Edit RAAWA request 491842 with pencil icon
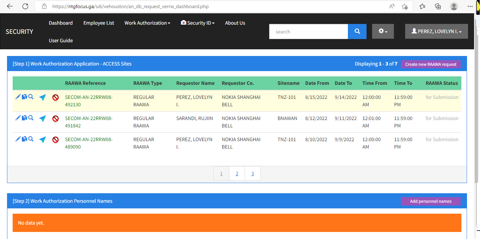The height and width of the screenshot is (239, 480). point(18,118)
